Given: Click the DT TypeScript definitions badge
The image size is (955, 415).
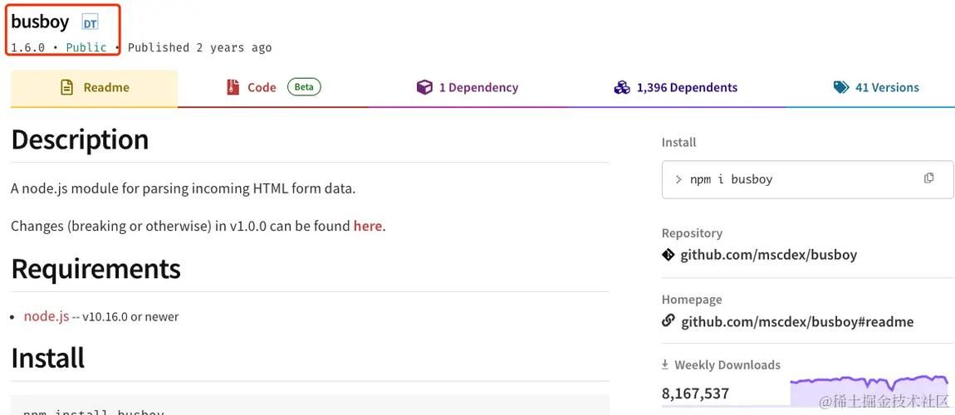Looking at the screenshot, I should click(90, 24).
